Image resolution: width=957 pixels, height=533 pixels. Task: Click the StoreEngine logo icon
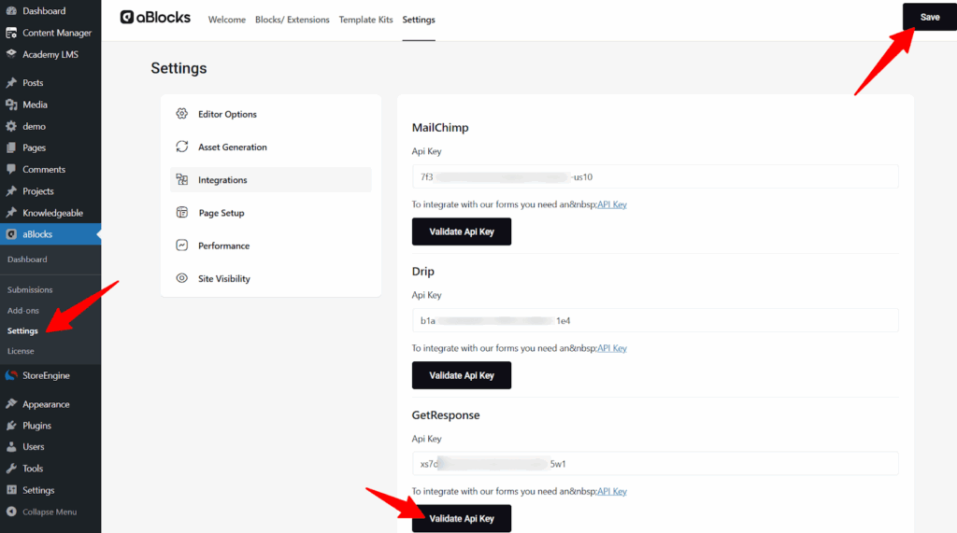[x=11, y=375]
